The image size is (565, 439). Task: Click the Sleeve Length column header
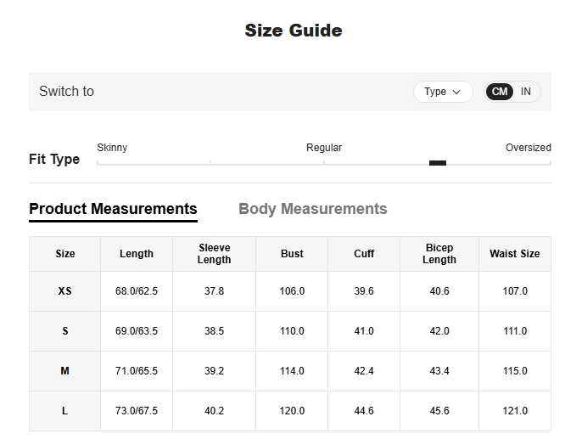214,254
